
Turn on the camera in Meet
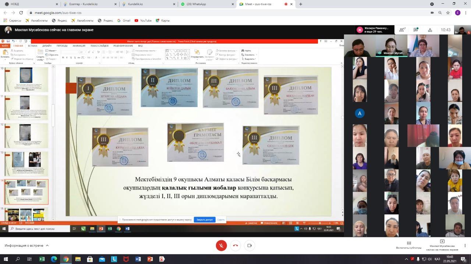[249, 246]
